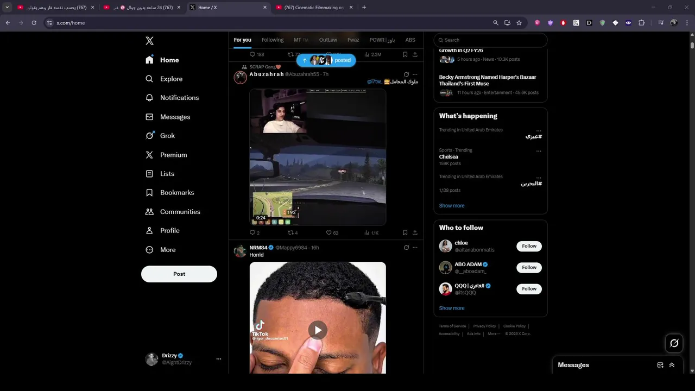Click in the Search field
Screen dimensions: 695x391
(491, 40)
